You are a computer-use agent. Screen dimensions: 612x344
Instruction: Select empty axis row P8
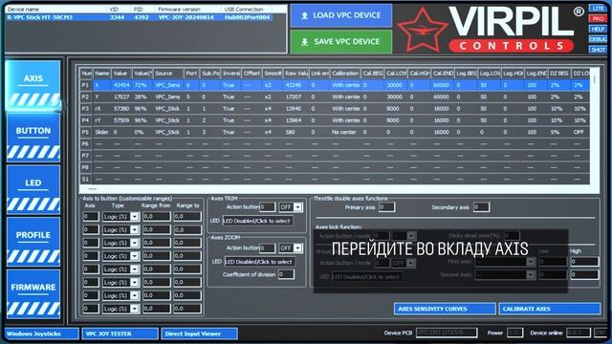point(335,167)
